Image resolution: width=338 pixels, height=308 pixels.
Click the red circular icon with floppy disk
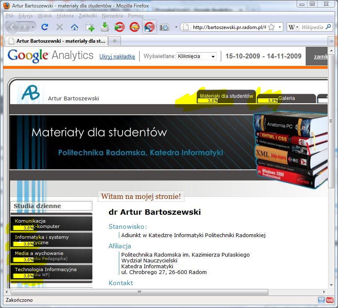coord(150,27)
